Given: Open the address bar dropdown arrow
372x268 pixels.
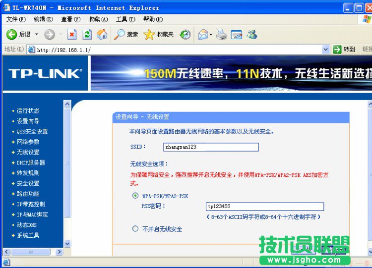Looking at the screenshot, I should (x=326, y=50).
